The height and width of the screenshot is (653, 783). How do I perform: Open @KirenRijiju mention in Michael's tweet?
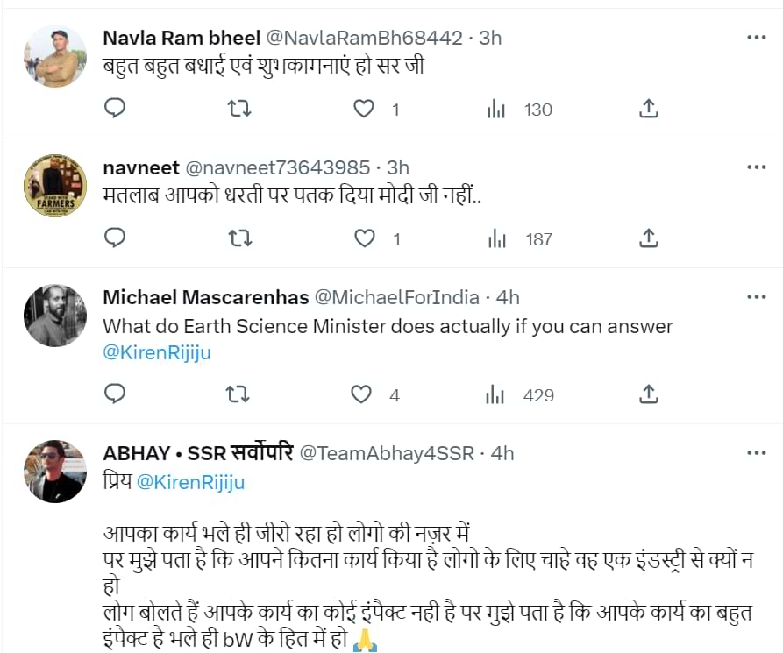pyautogui.click(x=157, y=353)
